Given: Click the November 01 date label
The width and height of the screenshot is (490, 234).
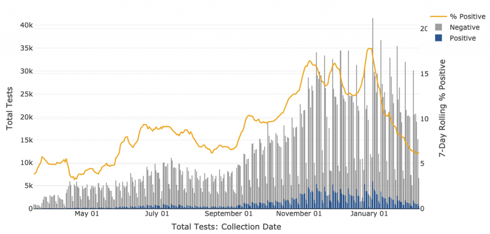Looking at the screenshot, I should tap(301, 214).
